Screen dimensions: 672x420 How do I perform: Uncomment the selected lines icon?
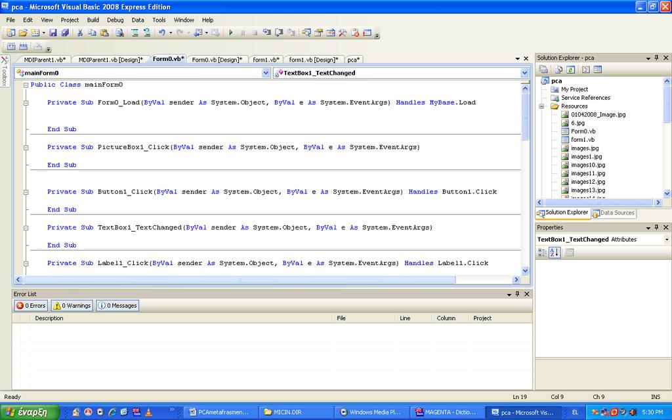coord(147,33)
